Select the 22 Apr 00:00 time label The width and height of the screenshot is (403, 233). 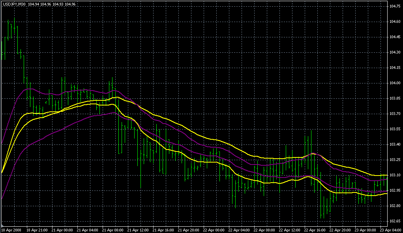(214, 230)
